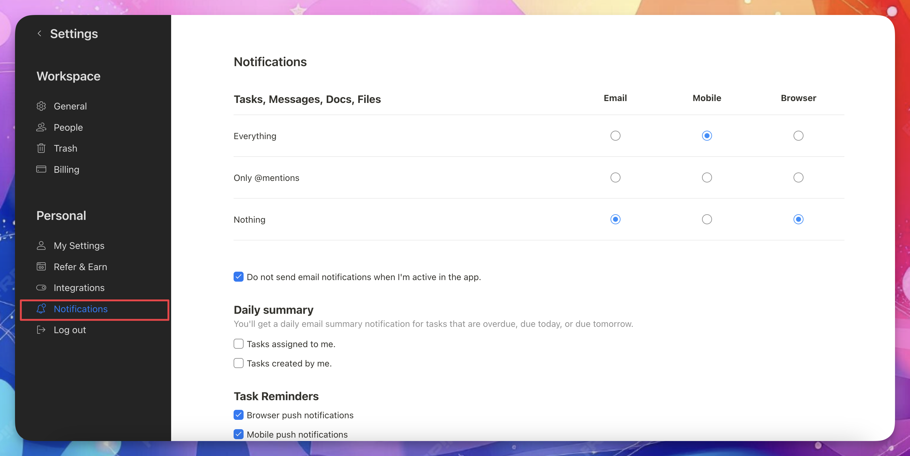910x456 pixels.
Task: Uncheck do not send email when active
Action: click(239, 277)
